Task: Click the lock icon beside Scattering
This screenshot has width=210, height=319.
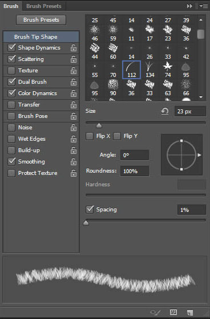Action: (74, 59)
